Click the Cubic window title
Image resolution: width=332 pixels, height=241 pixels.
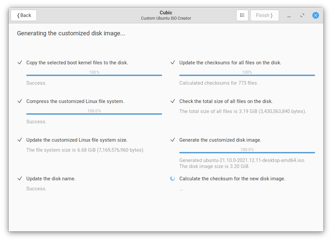(166, 13)
